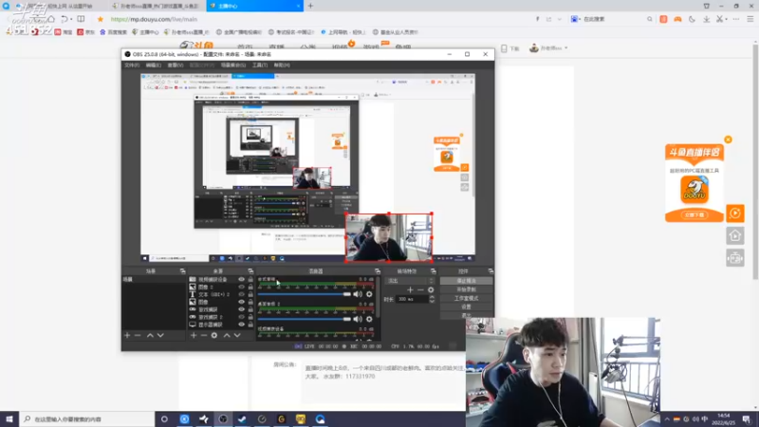The height and width of the screenshot is (427, 759).
Task: Add a new scene in OBS scenes panel
Action: click(x=127, y=335)
